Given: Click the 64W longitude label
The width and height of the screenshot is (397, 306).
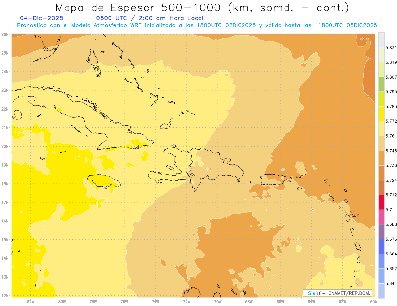Looking at the screenshot, I should pyautogui.click(x=311, y=301).
